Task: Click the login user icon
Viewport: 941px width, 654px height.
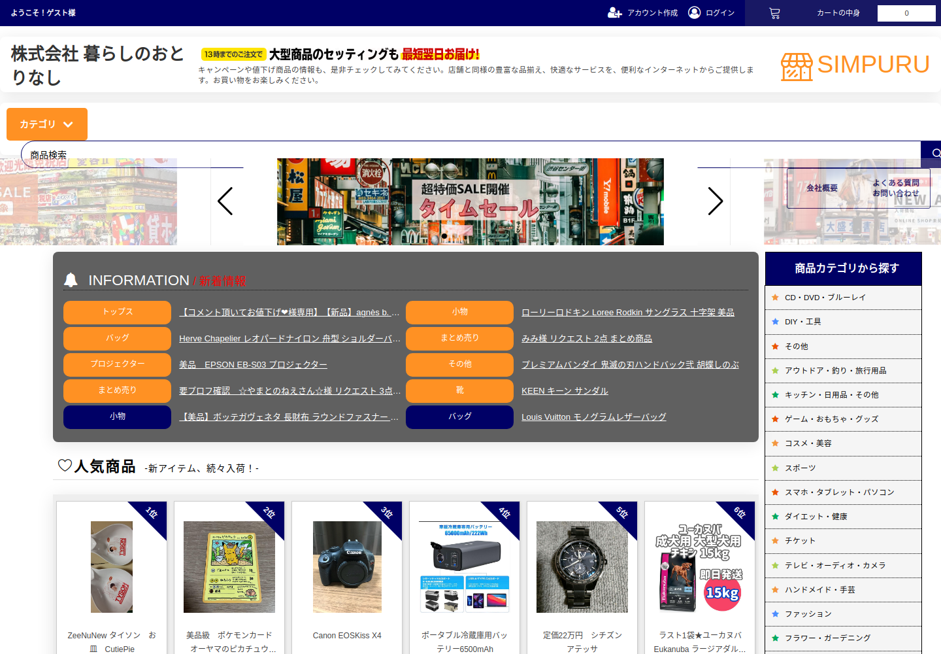Action: click(x=695, y=12)
